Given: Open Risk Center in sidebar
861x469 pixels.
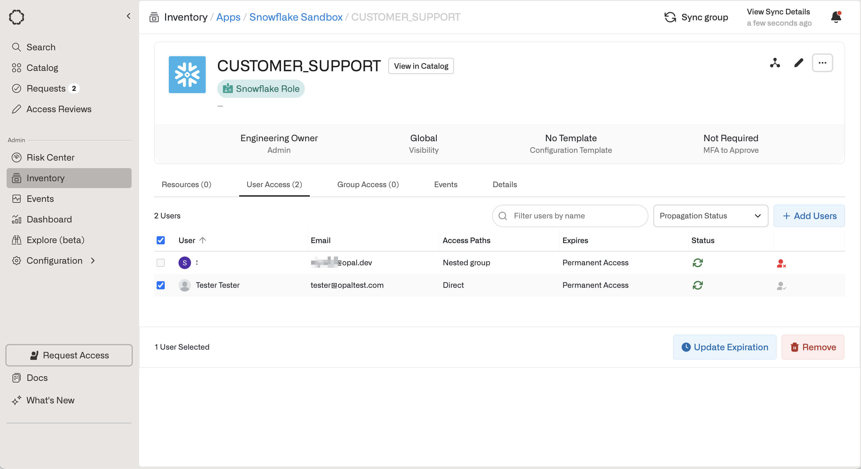Looking at the screenshot, I should (50, 157).
